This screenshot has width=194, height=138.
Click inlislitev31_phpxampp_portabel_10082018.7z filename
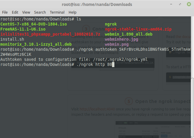coord(50,34)
